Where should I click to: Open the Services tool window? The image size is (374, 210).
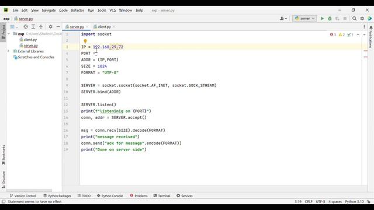[185, 196]
